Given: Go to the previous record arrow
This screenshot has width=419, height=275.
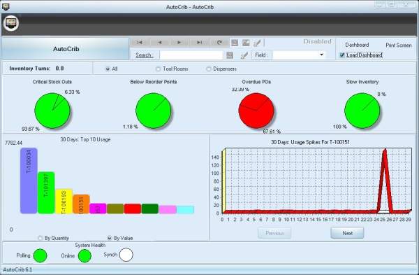Looking at the screenshot, I should pos(159,42).
